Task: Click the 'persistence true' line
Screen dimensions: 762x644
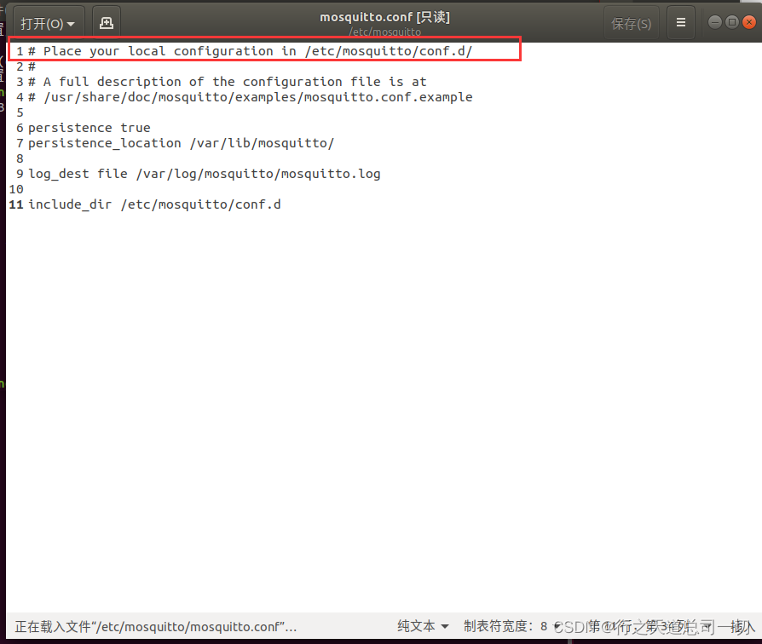Action: click(89, 128)
